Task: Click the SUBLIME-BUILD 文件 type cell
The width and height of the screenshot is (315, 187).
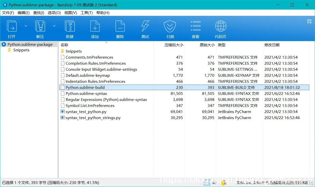Action: tap(236, 87)
